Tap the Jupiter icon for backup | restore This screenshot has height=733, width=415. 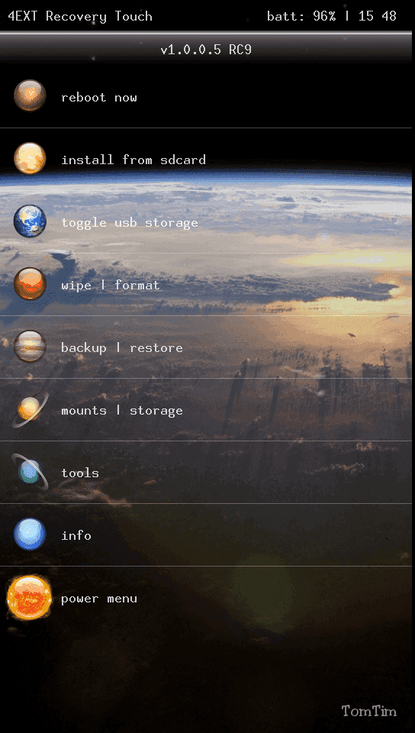30,346
